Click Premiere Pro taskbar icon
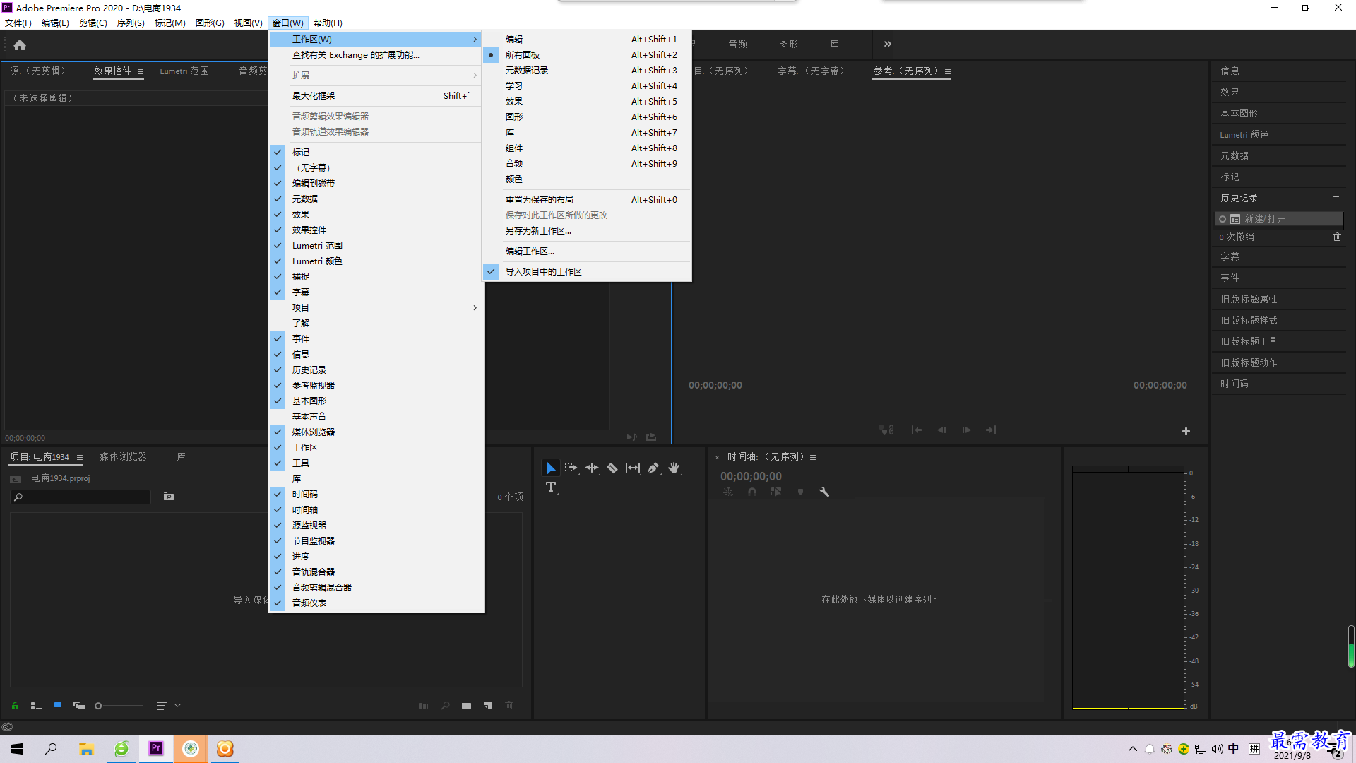Viewport: 1356px width, 763px height. click(155, 749)
